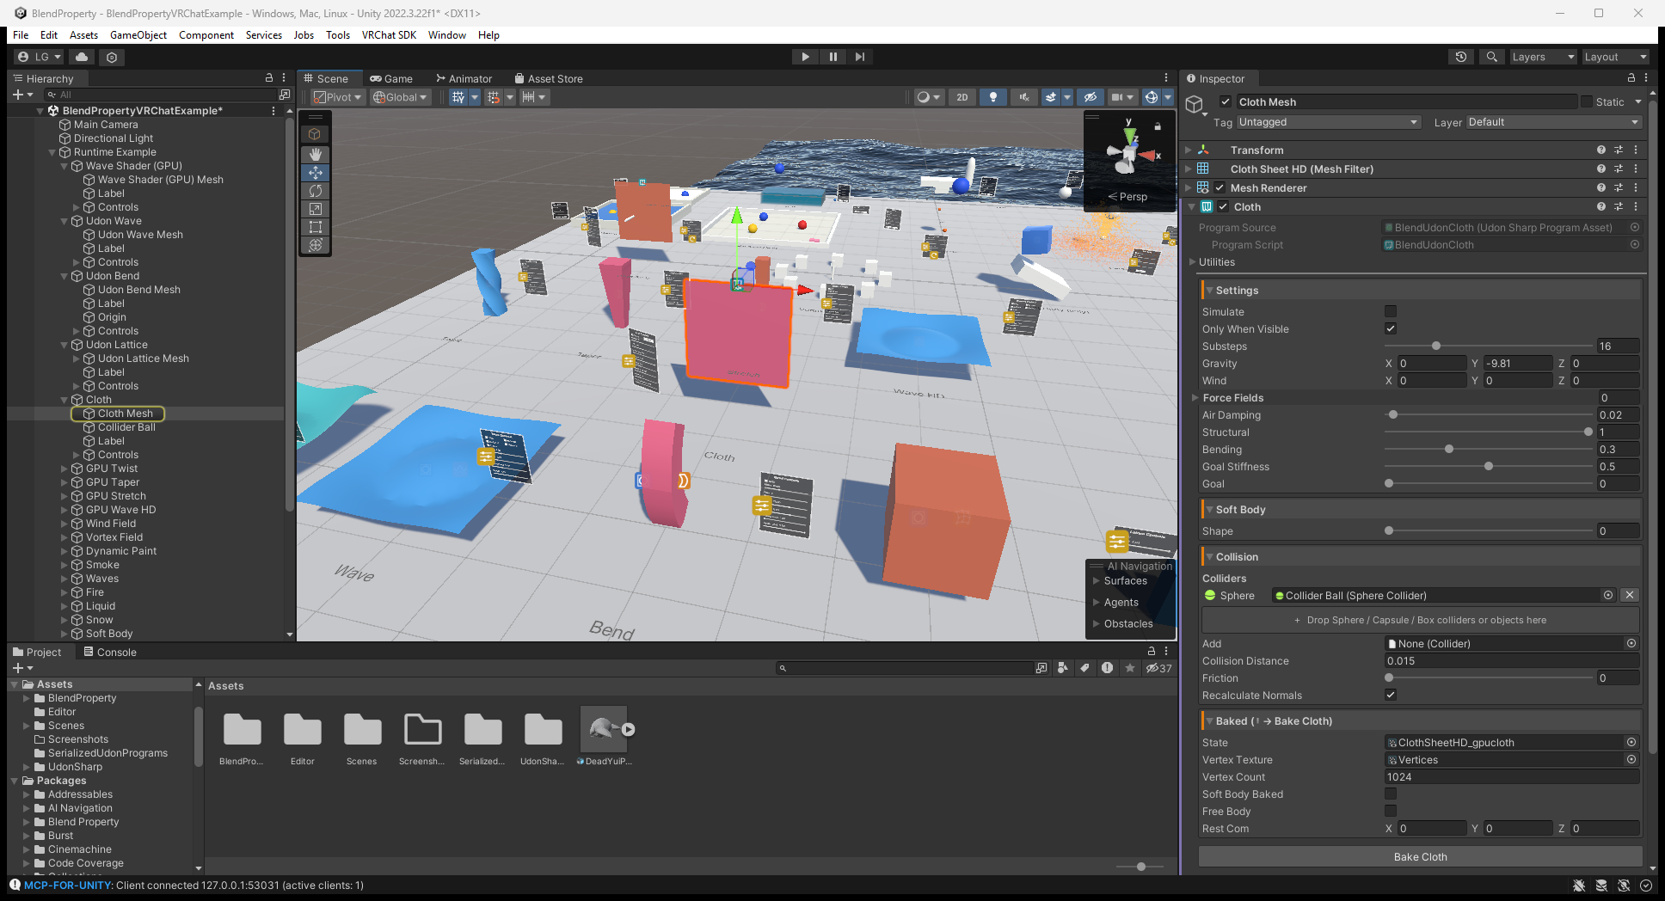
Task: Enable Free Body checkbox
Action: (1391, 811)
